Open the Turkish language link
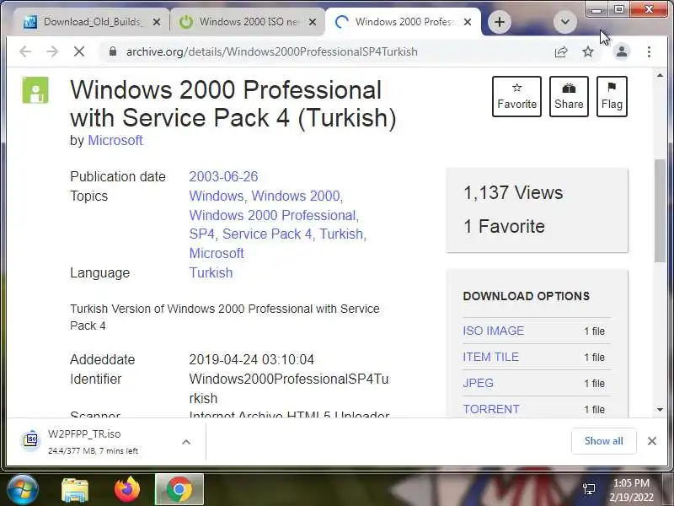The height and width of the screenshot is (506, 674). [x=211, y=272]
